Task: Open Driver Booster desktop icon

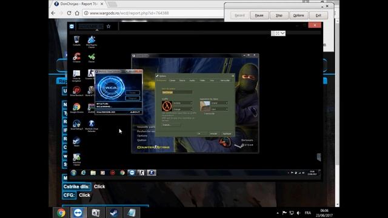Action: (77, 91)
